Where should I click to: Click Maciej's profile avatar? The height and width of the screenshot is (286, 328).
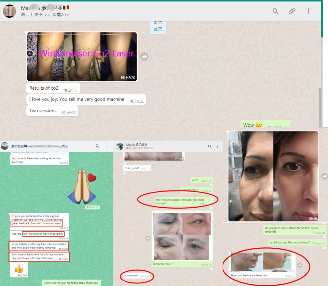tap(120, 146)
